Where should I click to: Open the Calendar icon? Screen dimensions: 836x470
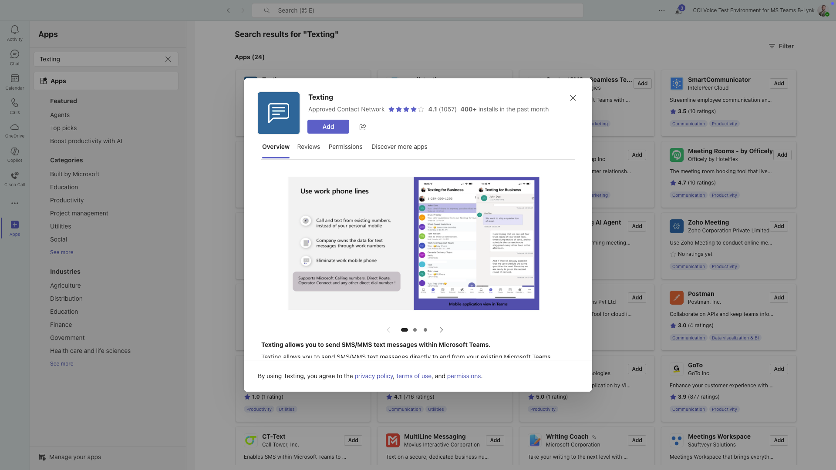15,82
